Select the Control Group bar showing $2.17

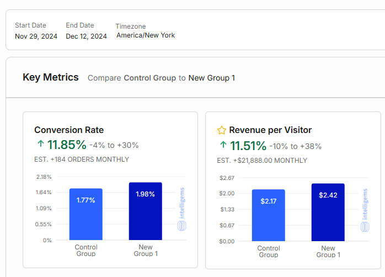[x=269, y=215]
